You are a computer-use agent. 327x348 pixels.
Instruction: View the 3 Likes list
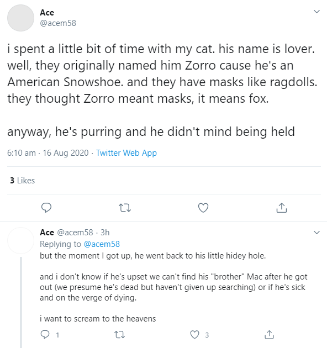(x=23, y=181)
